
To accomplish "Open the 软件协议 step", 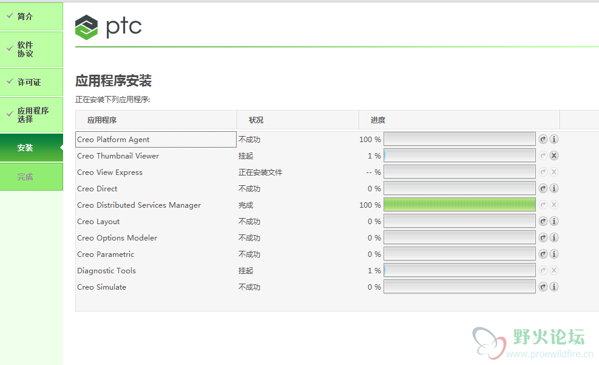I will pos(32,49).
